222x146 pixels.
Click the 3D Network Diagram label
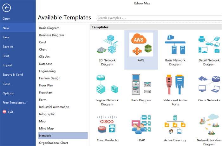107,62
